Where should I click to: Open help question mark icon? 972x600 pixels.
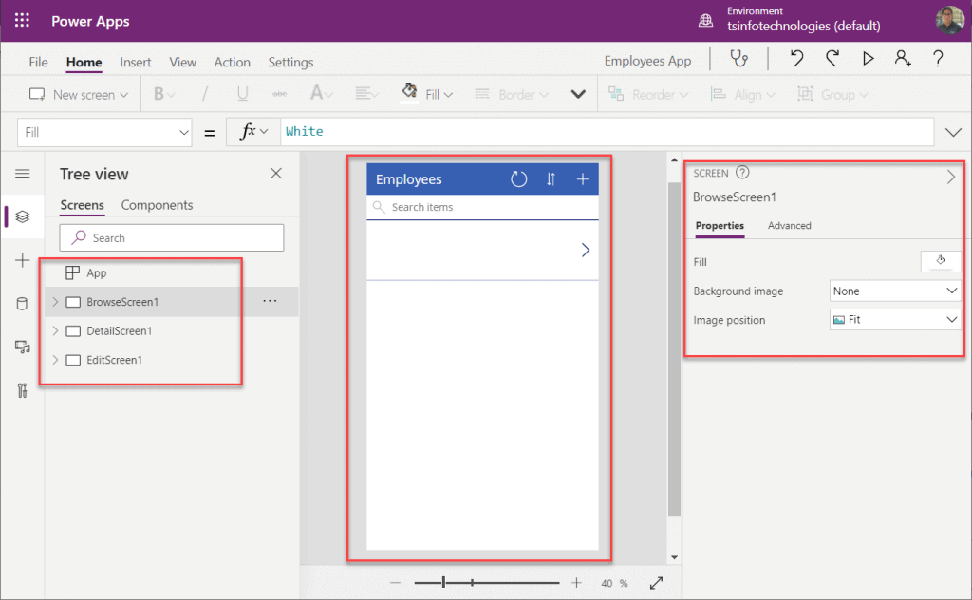point(938,59)
